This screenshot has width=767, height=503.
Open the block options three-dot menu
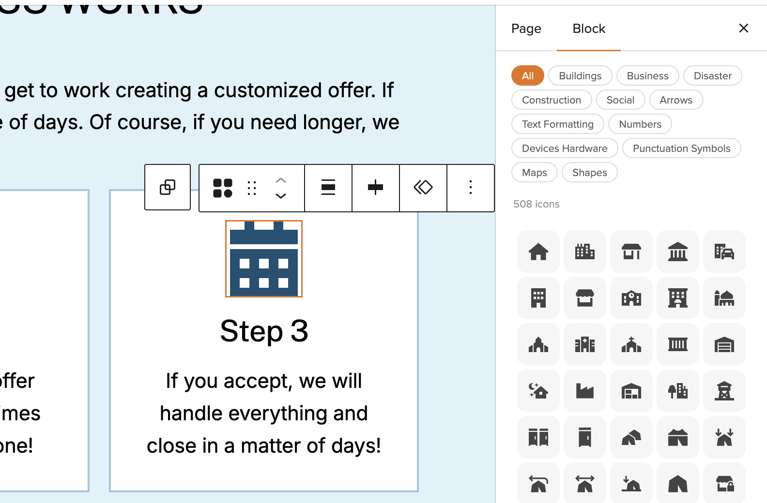click(470, 188)
